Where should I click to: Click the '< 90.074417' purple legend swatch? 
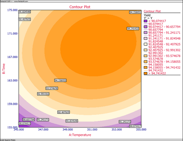tap(145, 21)
